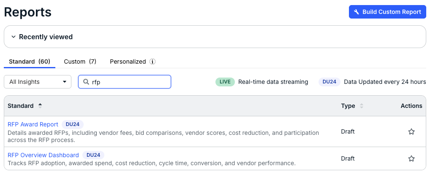
Task: Click DU24 badge next to RFP Award Report
Action: tap(73, 124)
